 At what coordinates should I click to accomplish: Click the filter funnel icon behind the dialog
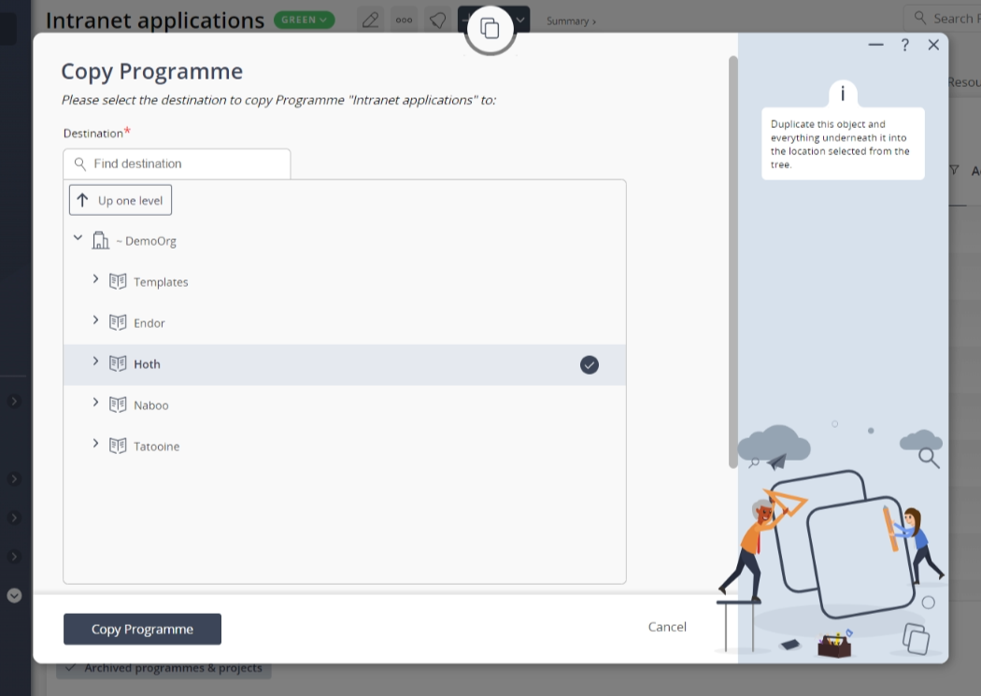point(954,170)
